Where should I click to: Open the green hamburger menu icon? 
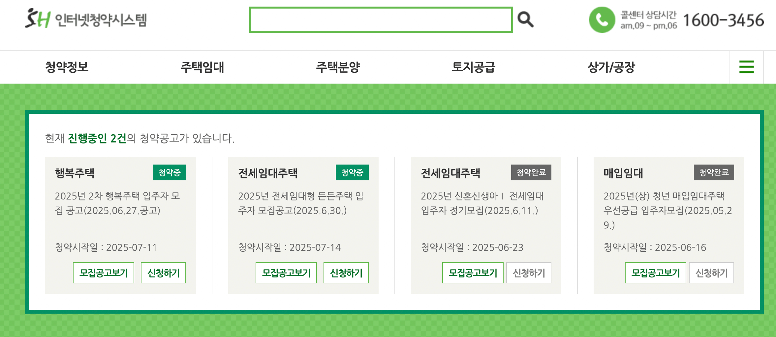point(746,67)
